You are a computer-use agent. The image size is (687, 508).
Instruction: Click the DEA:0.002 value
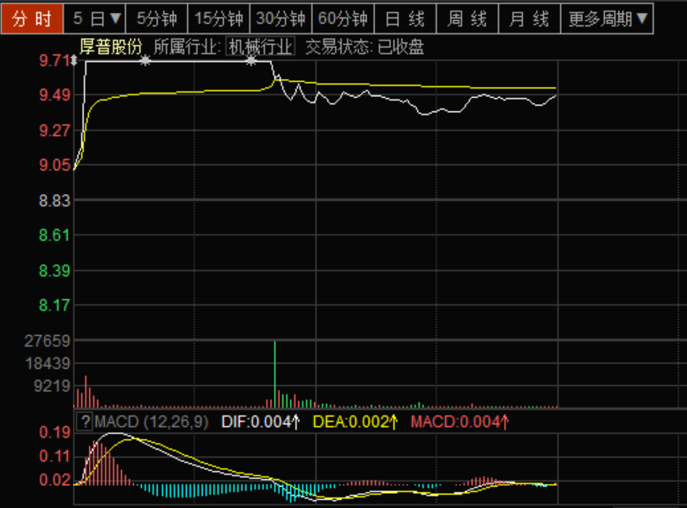[x=355, y=422]
